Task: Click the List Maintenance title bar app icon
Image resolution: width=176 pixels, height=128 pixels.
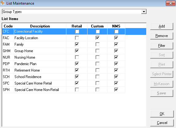Action: pyautogui.click(x=2, y=3)
